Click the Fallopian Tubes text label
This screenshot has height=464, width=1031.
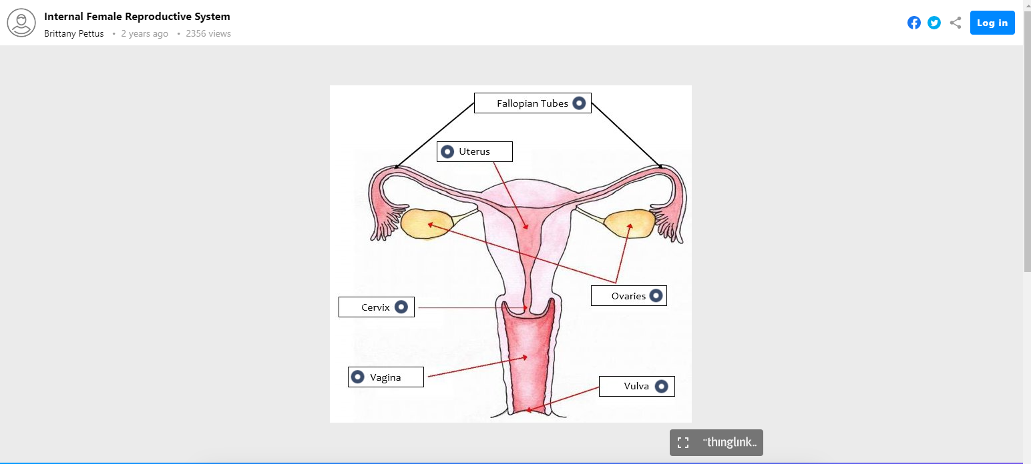tap(532, 103)
